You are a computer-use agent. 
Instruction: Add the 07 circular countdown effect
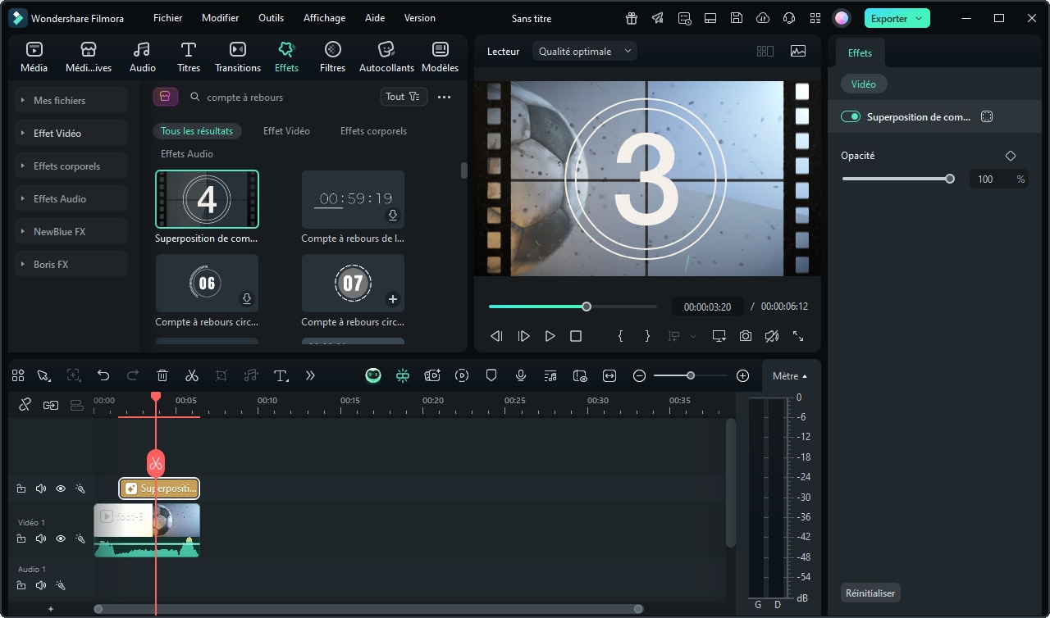393,298
